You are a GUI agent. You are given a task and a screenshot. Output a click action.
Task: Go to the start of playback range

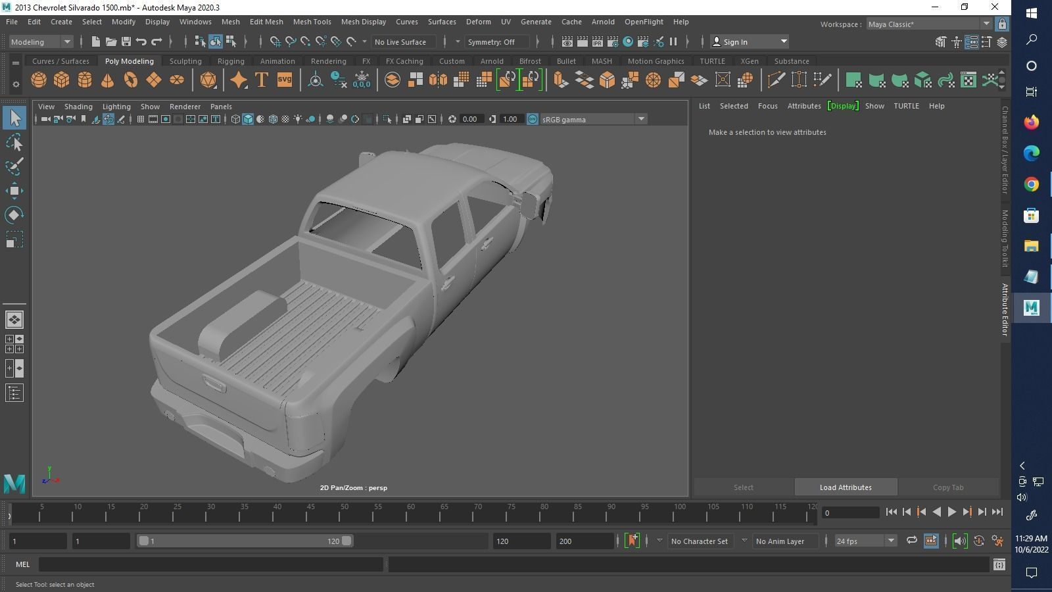pyautogui.click(x=892, y=512)
